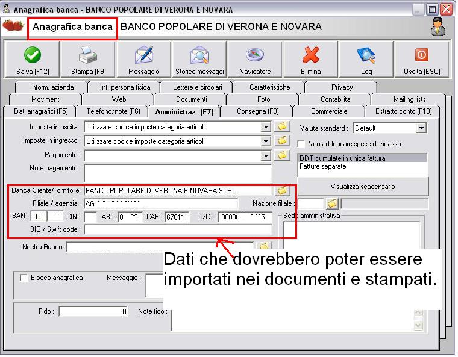Click the CAB field showing 67011
The image size is (458, 357).
[177, 217]
